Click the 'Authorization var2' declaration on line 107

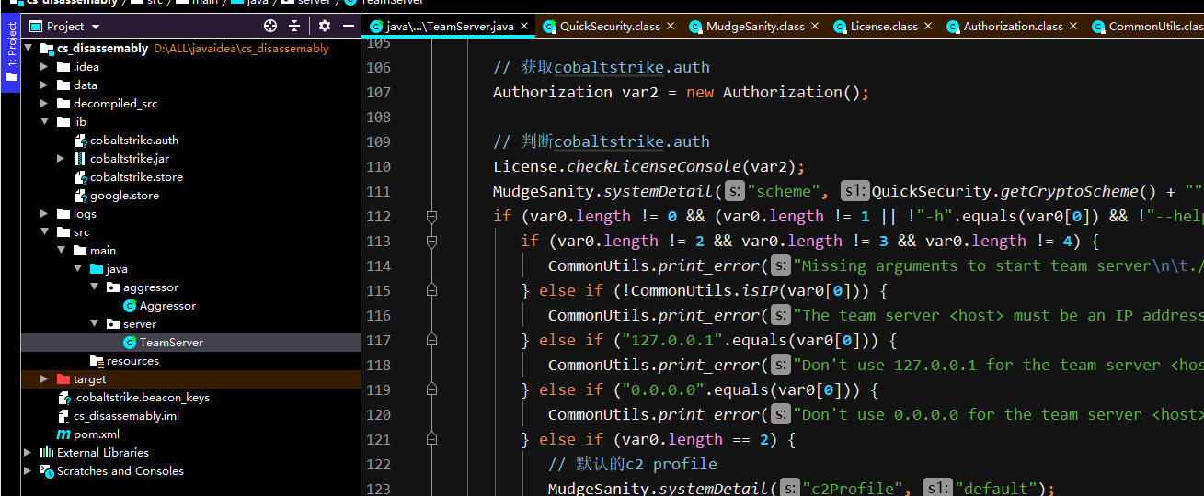[579, 93]
